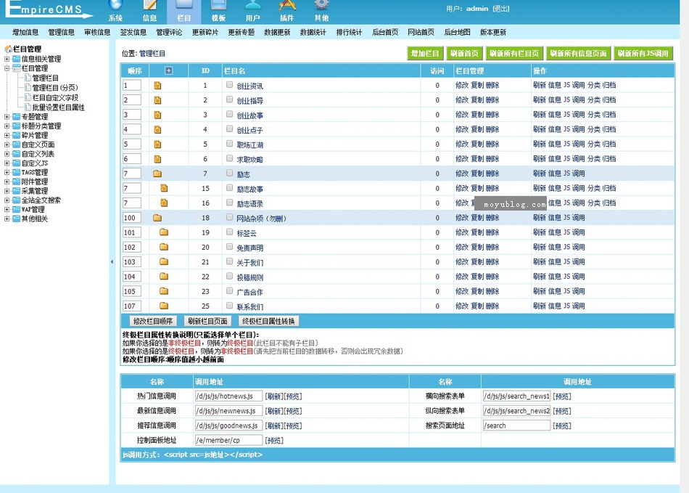
Task: Click the folder icon in 关于我们 row
Action: click(164, 261)
